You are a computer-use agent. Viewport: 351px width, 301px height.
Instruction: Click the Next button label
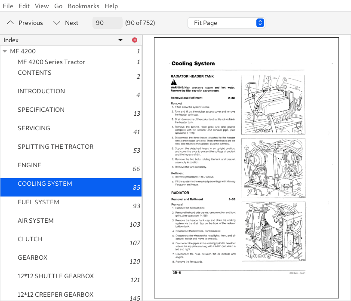(x=71, y=22)
